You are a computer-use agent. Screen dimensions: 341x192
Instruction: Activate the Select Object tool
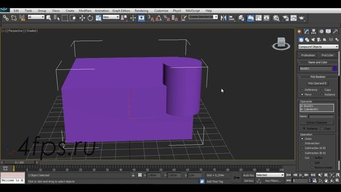pos(48,18)
